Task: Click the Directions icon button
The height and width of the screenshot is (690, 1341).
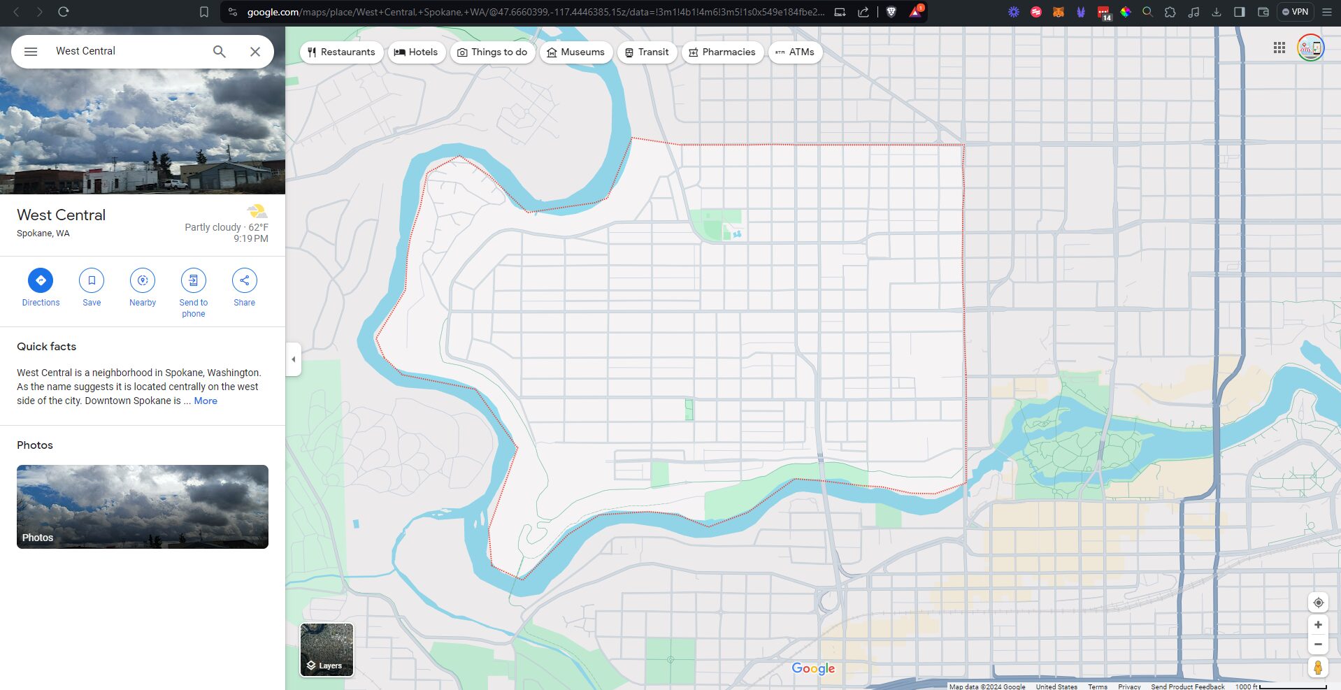Action: point(41,280)
